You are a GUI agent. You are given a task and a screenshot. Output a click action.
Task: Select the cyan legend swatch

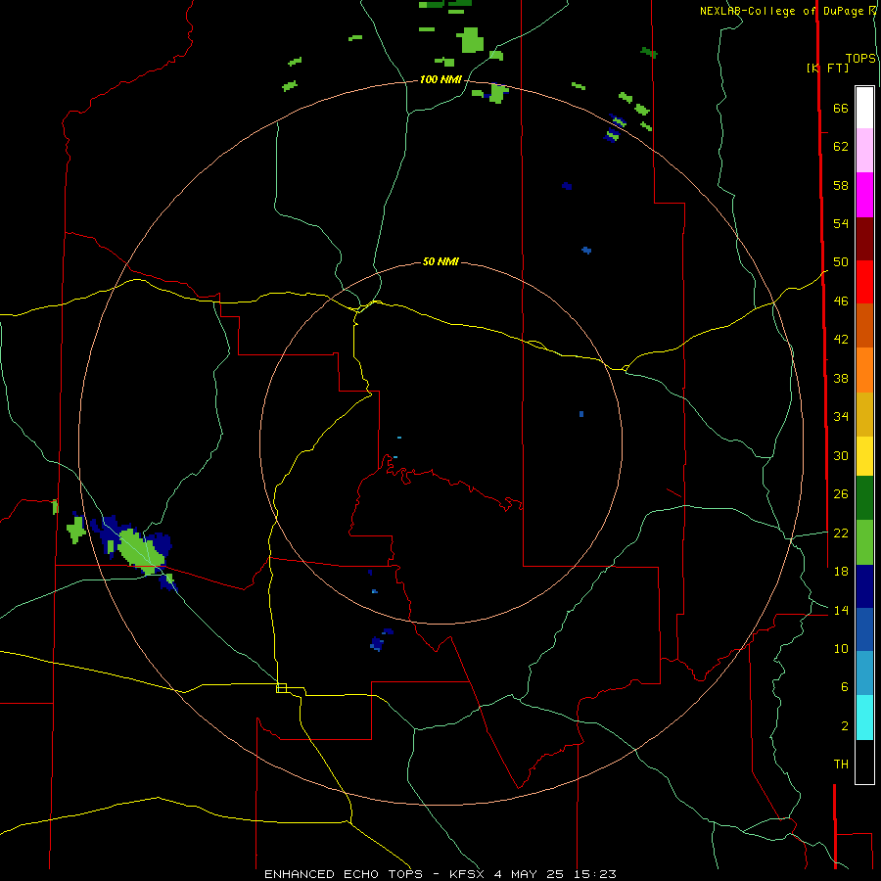click(864, 718)
